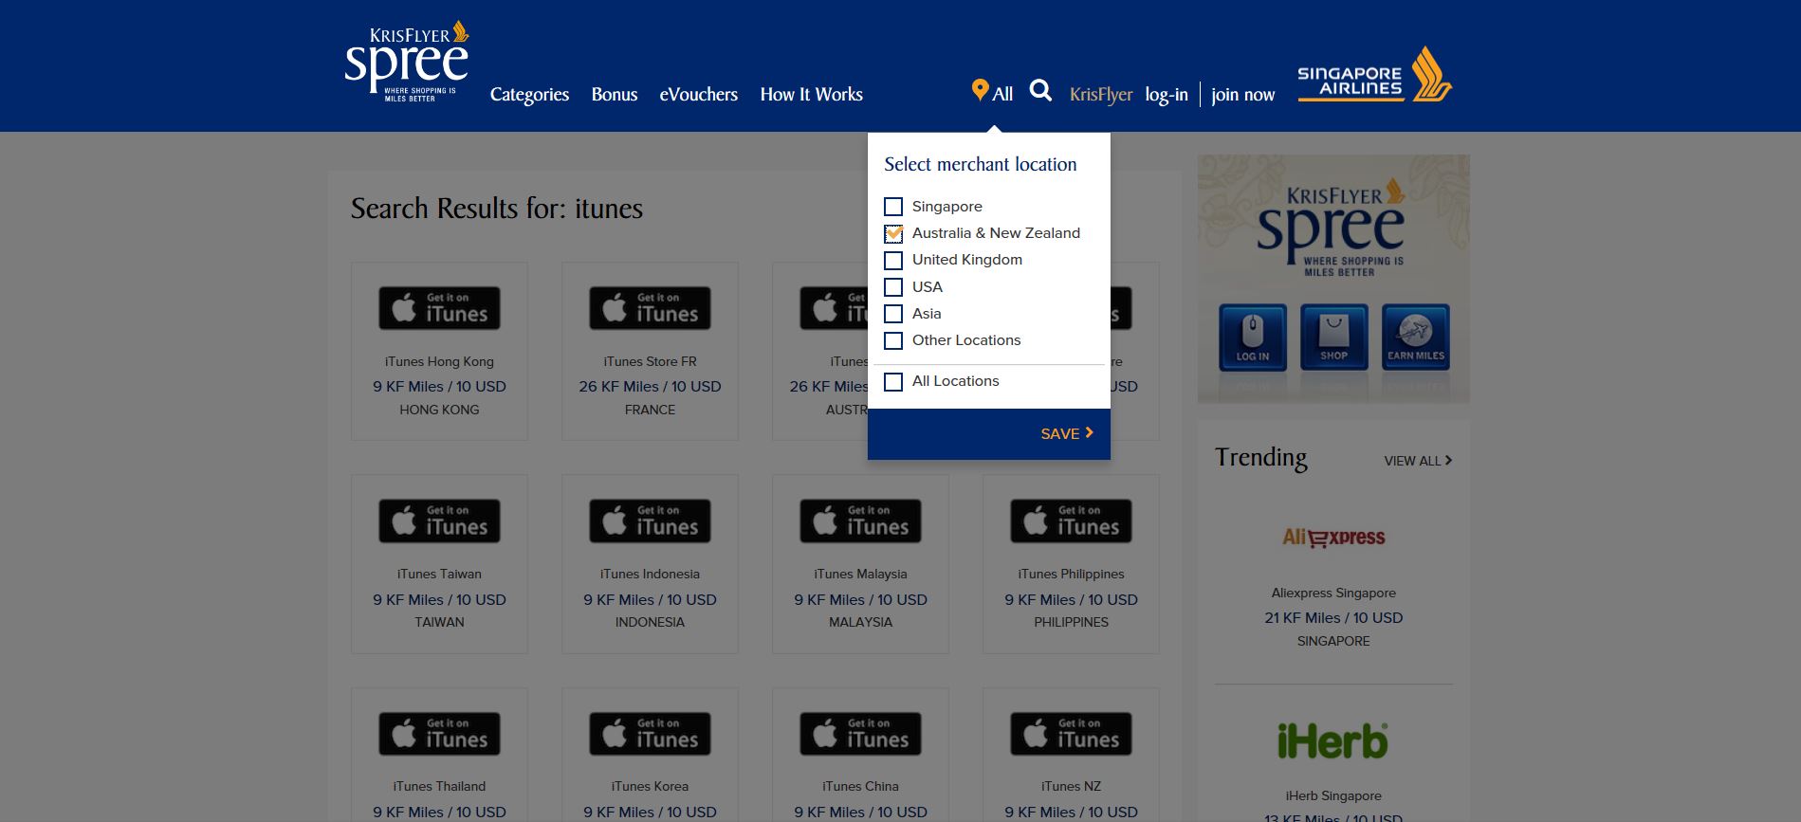1801x822 pixels.
Task: Click the iTunes Hong Kong badge
Action: [439, 308]
